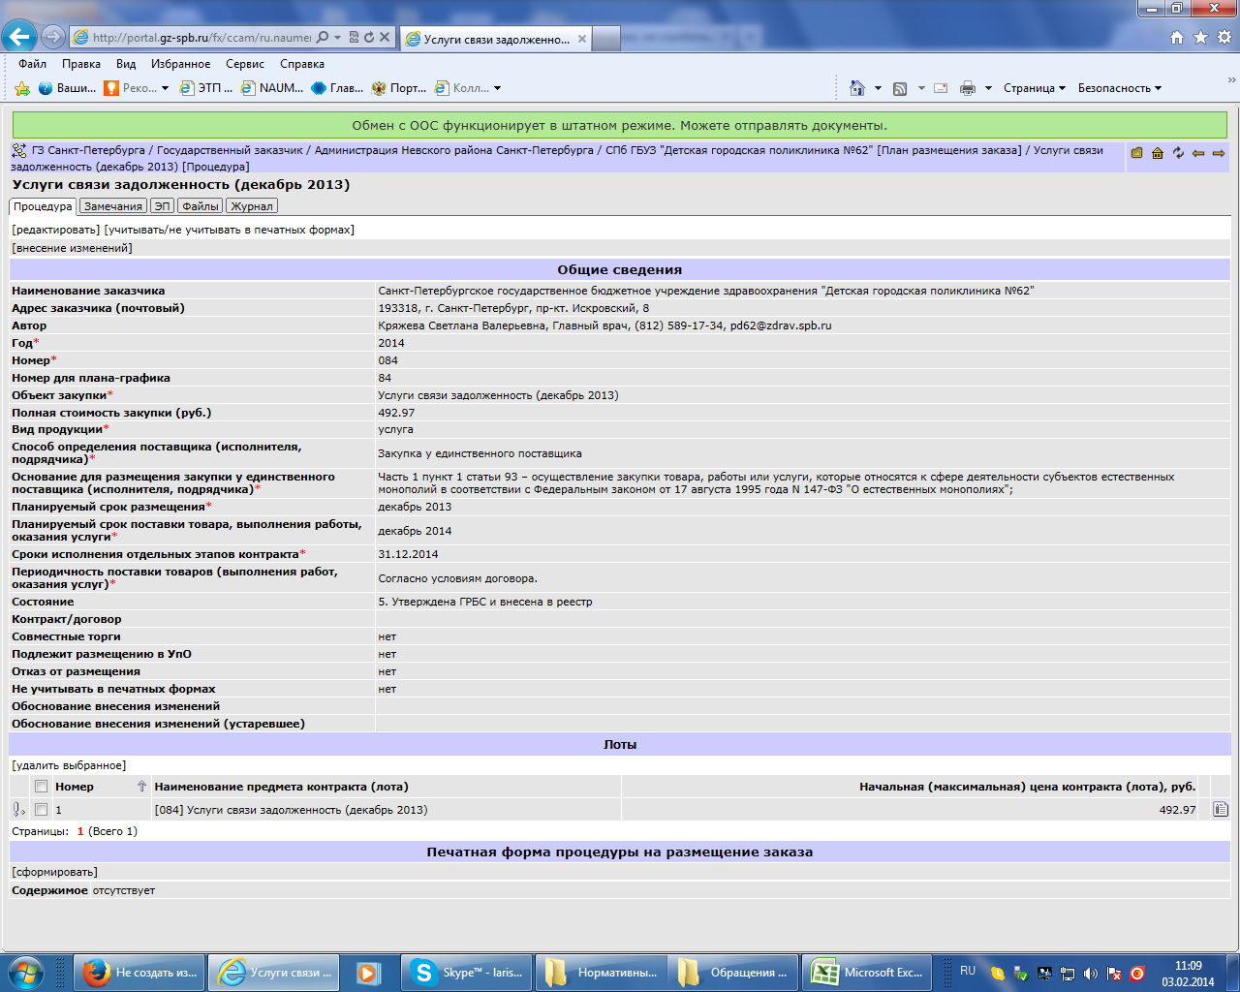Image resolution: width=1240 pixels, height=992 pixels.
Task: Open the Сервис menu
Action: click(x=245, y=64)
